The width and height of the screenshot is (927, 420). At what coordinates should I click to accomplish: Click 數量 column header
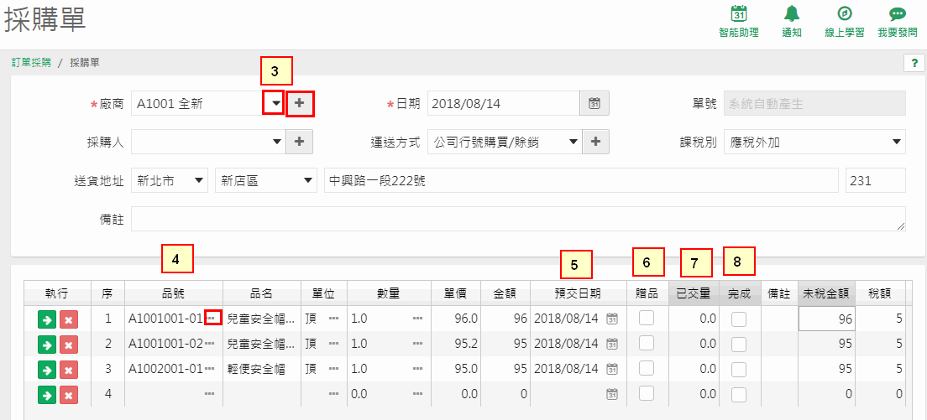click(x=390, y=293)
